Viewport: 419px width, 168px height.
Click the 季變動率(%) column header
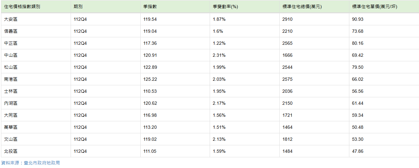(226, 7)
